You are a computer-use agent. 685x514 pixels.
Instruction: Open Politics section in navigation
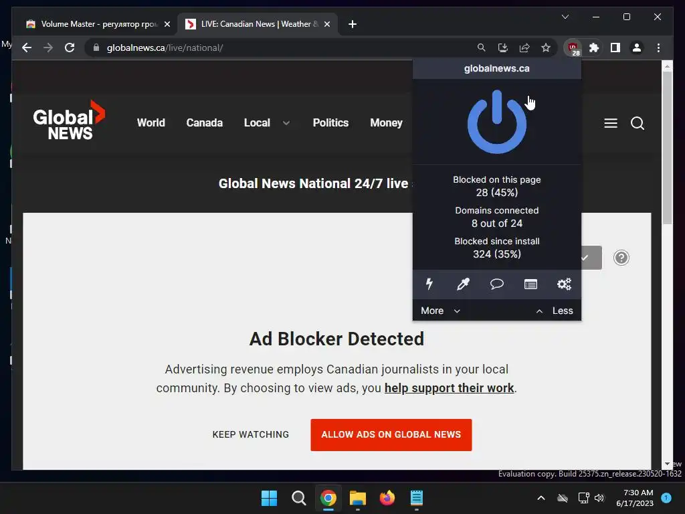point(330,123)
